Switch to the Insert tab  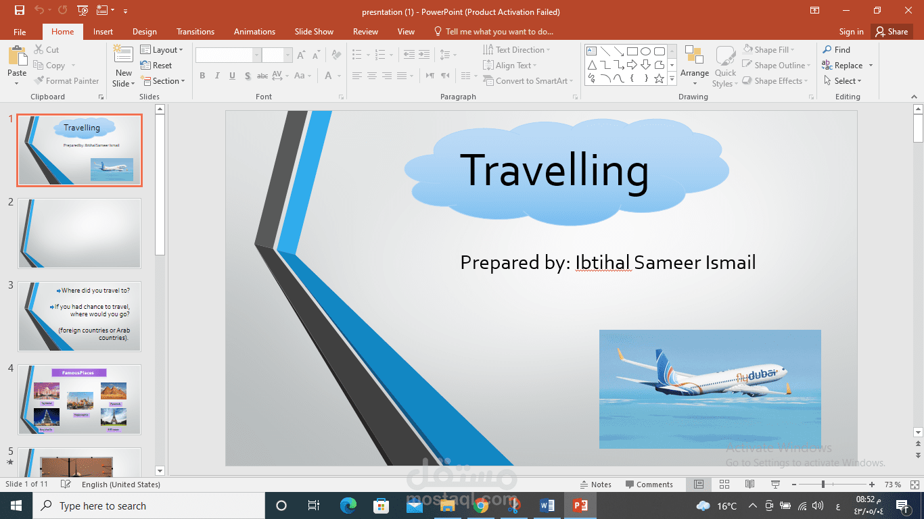pyautogui.click(x=103, y=32)
